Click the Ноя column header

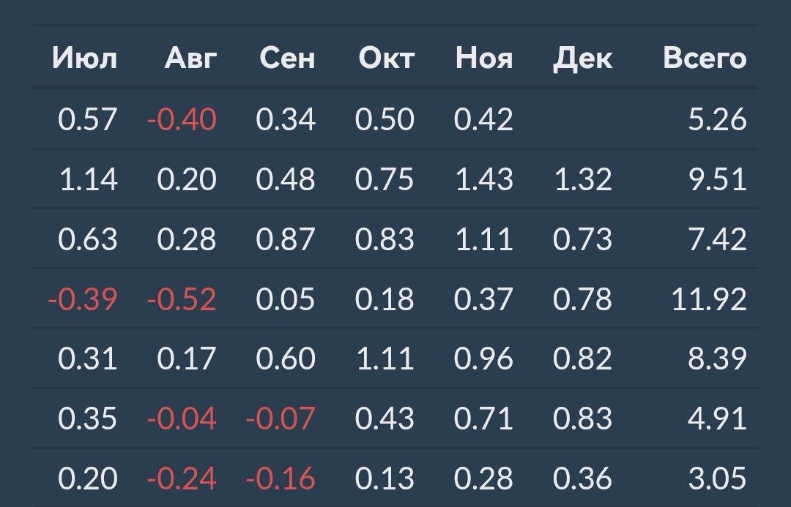(484, 59)
